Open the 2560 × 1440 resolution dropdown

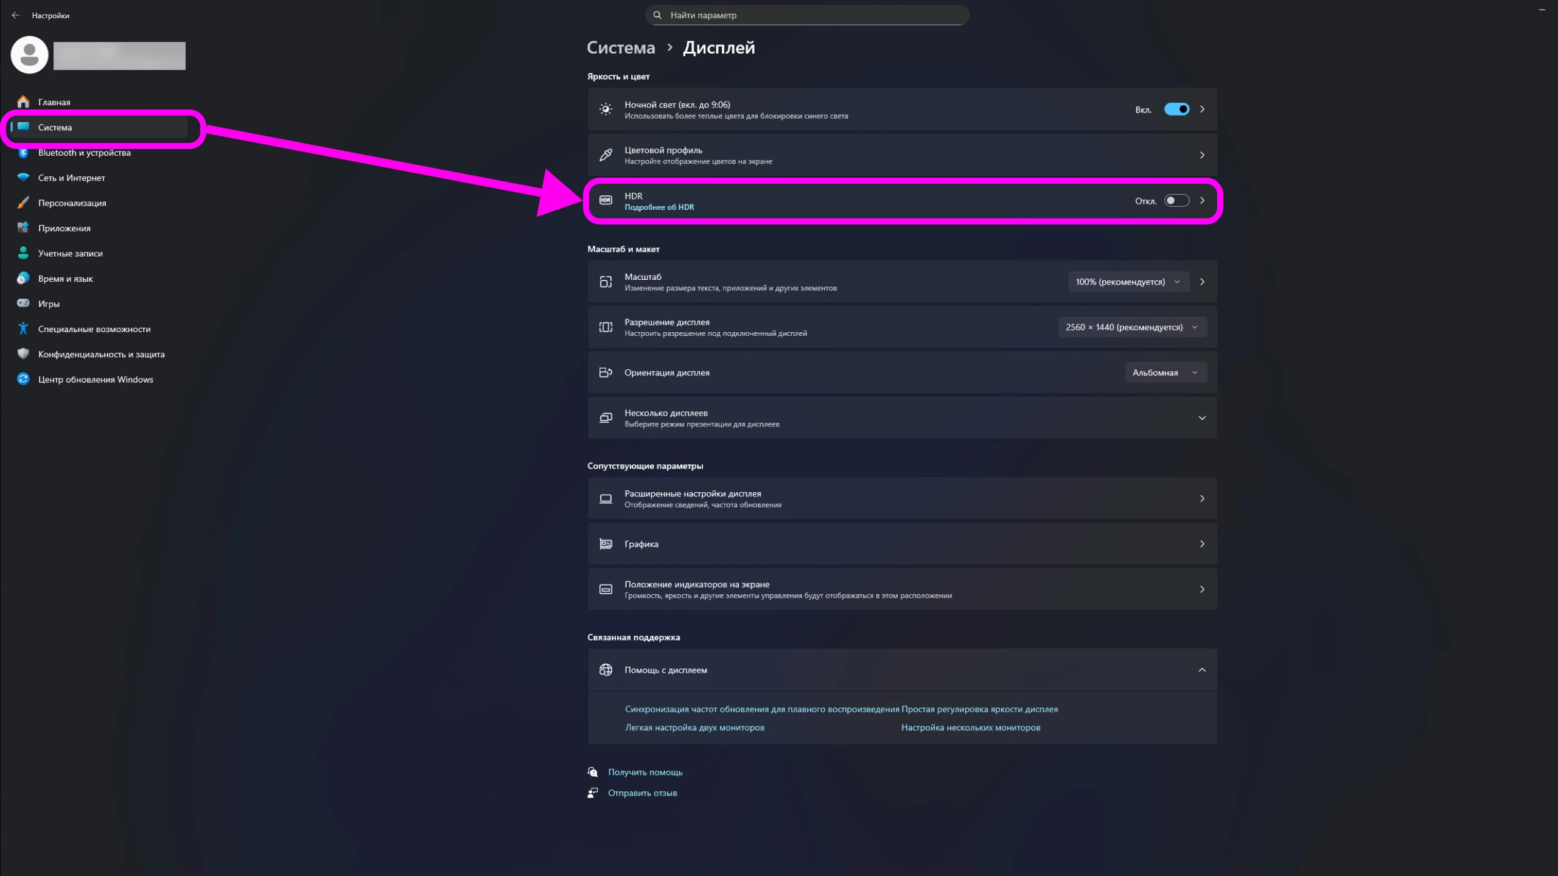pos(1131,327)
